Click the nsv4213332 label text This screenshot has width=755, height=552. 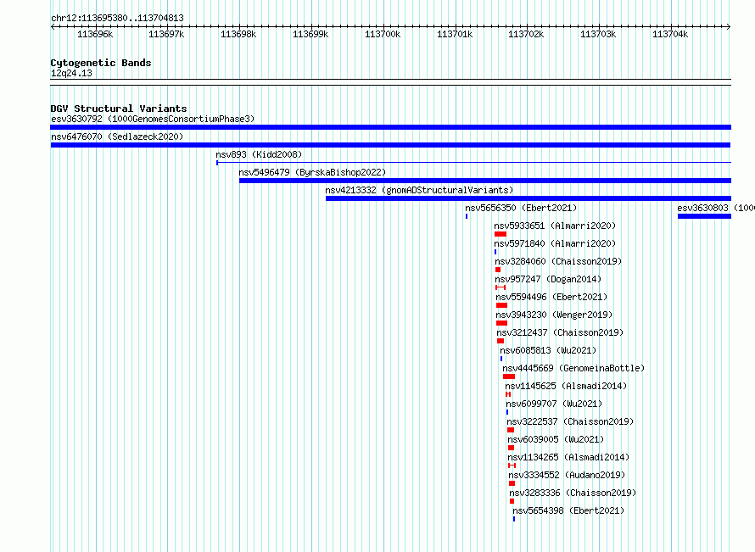419,190
